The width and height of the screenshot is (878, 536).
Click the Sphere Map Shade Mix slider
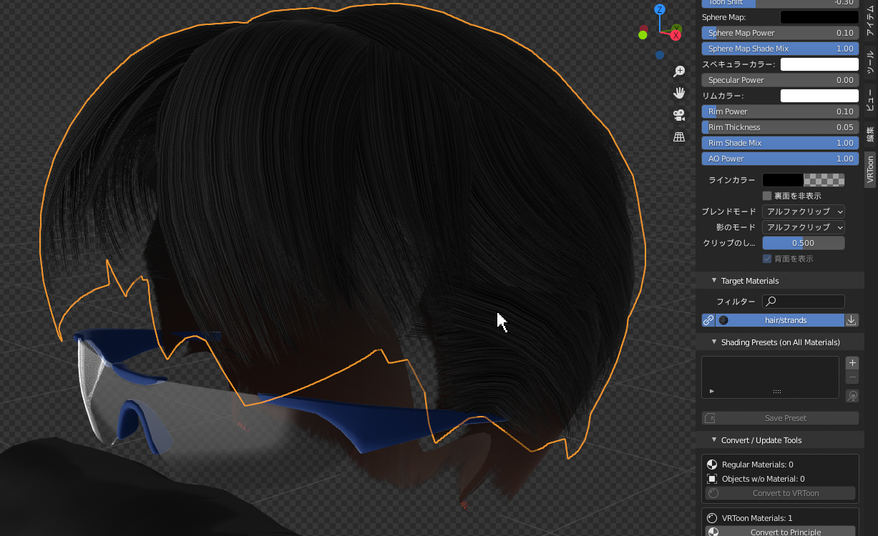click(x=780, y=49)
